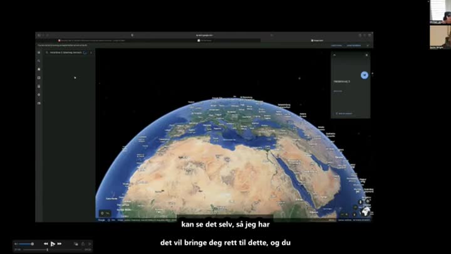This screenshot has width=451, height=254.
Task: Click the browser address bar
Action: [204, 35]
